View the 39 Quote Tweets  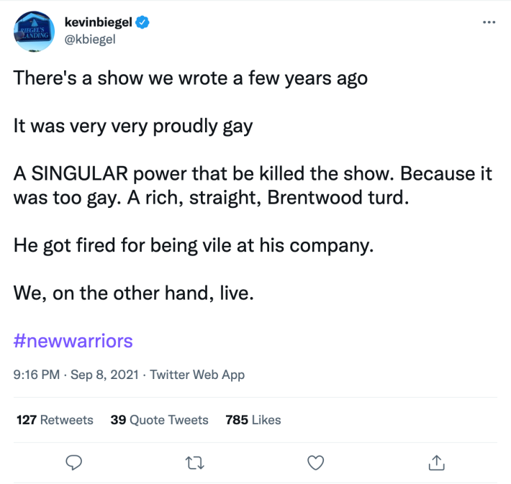click(x=159, y=419)
